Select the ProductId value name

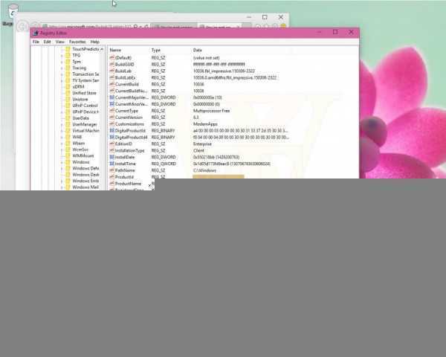point(124,177)
